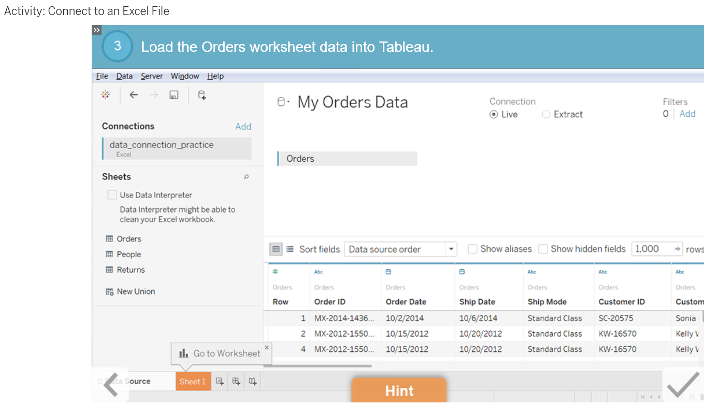This screenshot has width=704, height=405.
Task: Select the Live connection radio button
Action: (x=494, y=115)
